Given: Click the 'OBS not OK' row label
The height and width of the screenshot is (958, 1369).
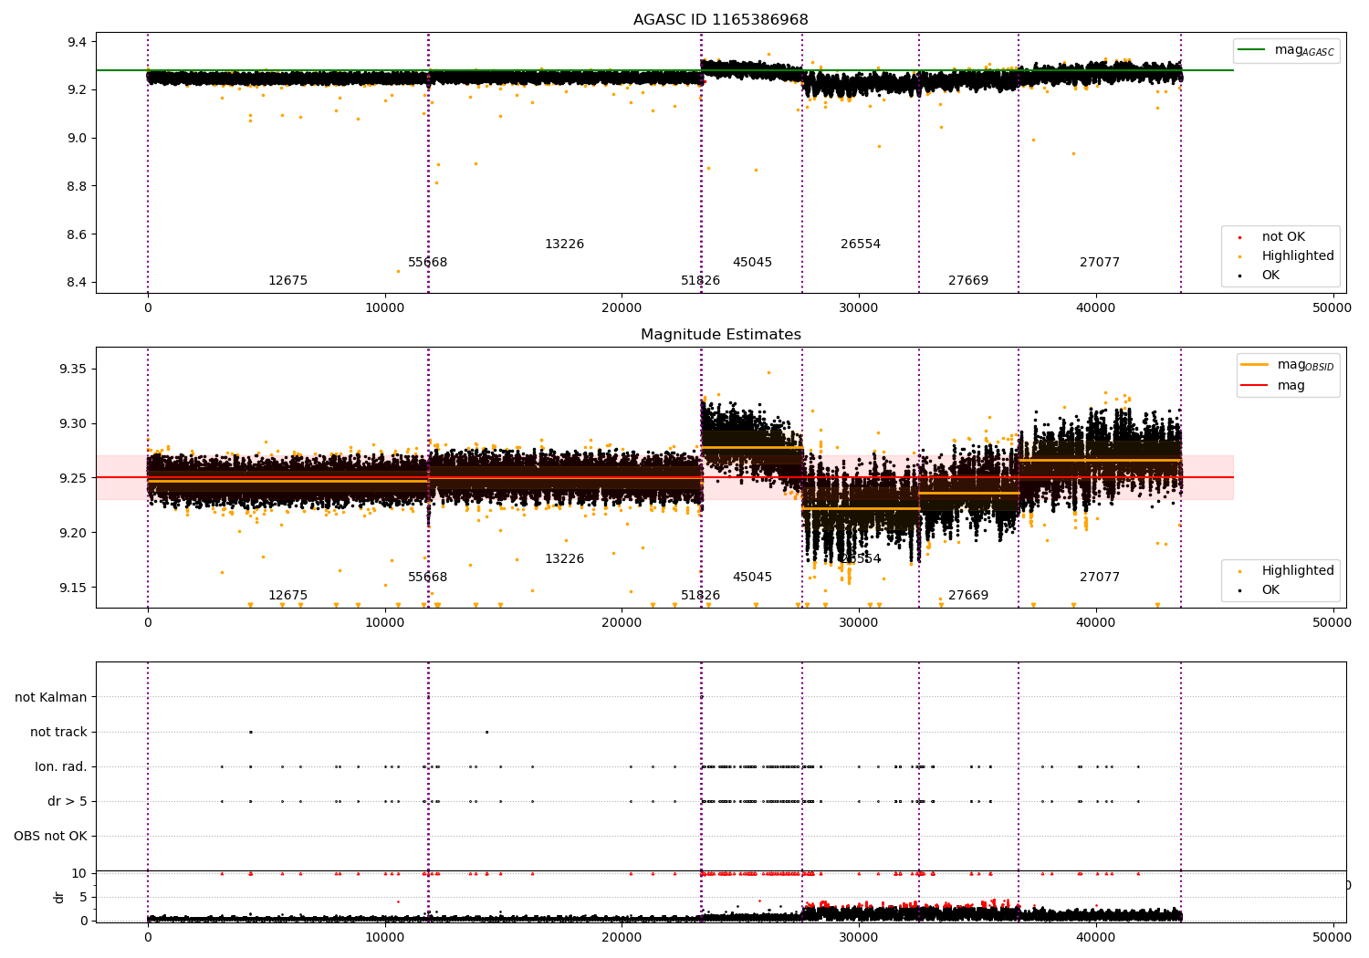Looking at the screenshot, I should point(50,837).
